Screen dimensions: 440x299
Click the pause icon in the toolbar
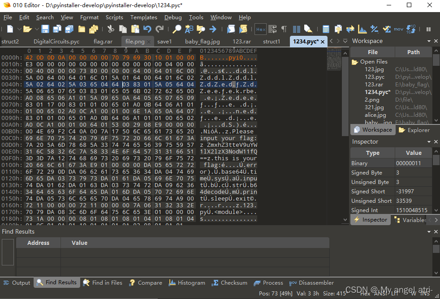(428, 29)
